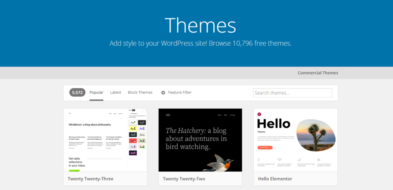
Task: Open the Commercial Themes link
Action: [318, 73]
